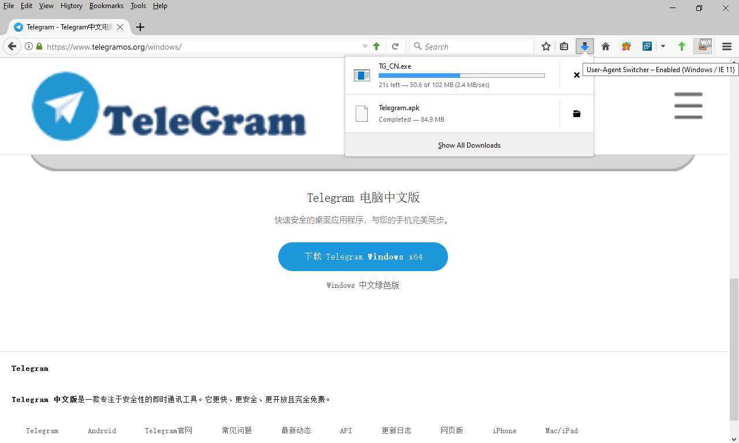Show your bookmarks list icon
Image resolution: width=739 pixels, height=443 pixels.
[x=565, y=47]
